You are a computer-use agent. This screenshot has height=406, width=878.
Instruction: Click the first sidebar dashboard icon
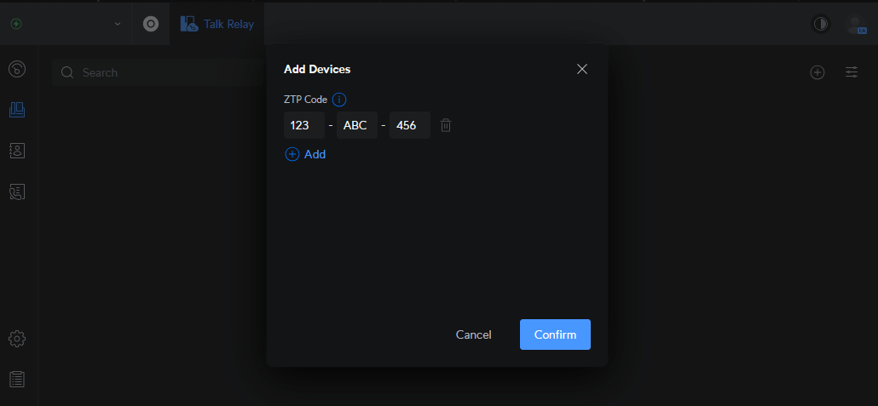pos(16,69)
